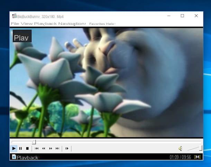Open the View menu
This screenshot has width=211, height=167.
tap(27, 24)
